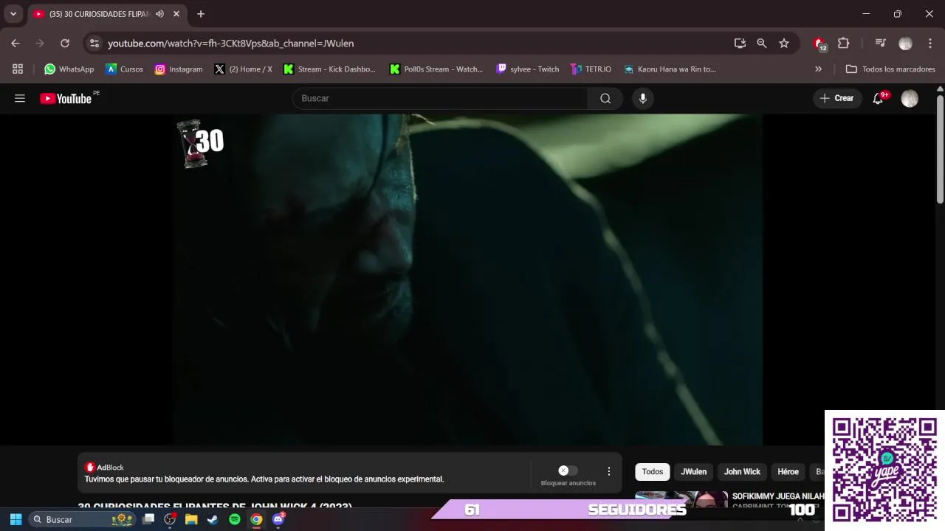Select the Héroe filter chip
The image size is (945, 531).
point(788,472)
